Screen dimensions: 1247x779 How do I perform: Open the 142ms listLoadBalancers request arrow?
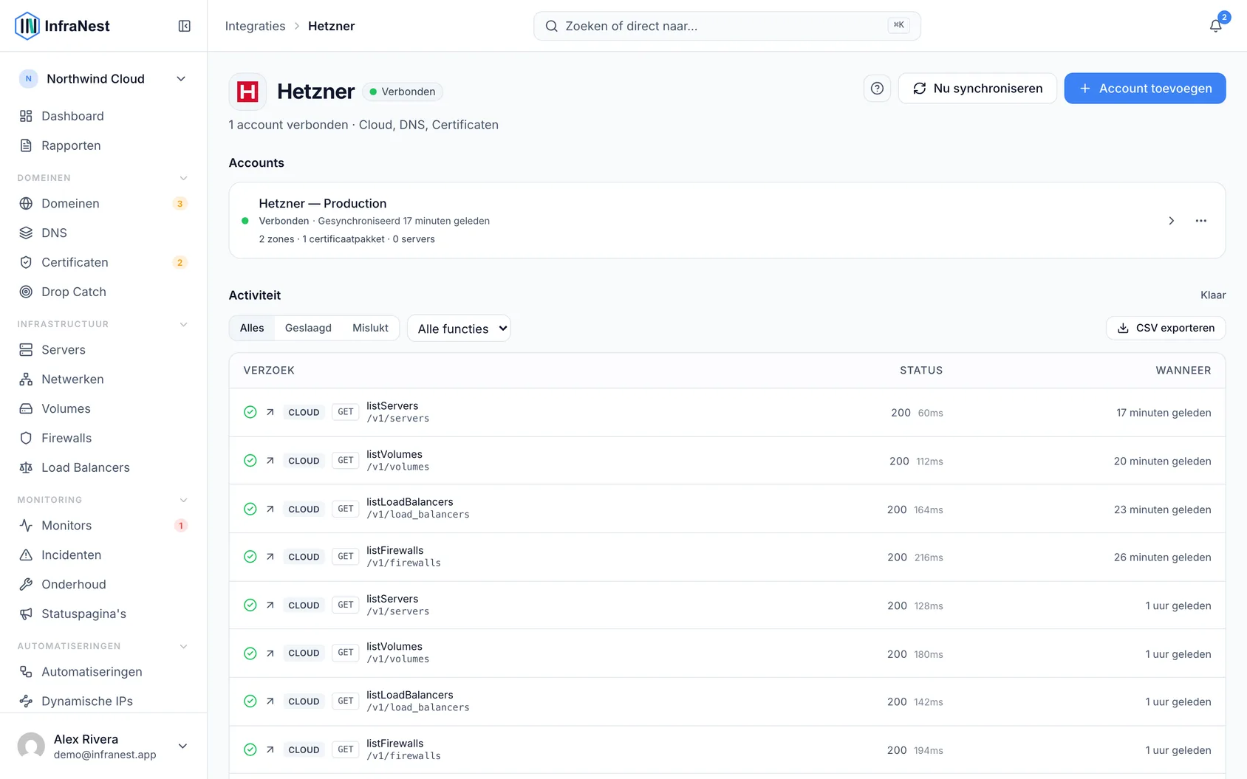tap(270, 701)
